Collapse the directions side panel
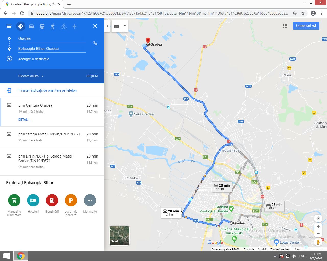 pyautogui.click(x=107, y=26)
